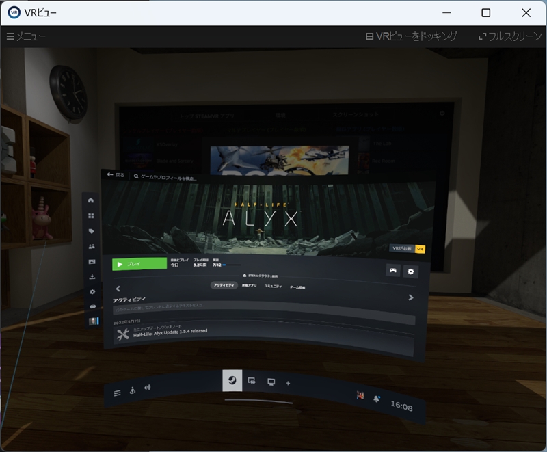547x452 pixels.
Task: Select スクリーンショット tab in background panel
Action: coord(356,114)
